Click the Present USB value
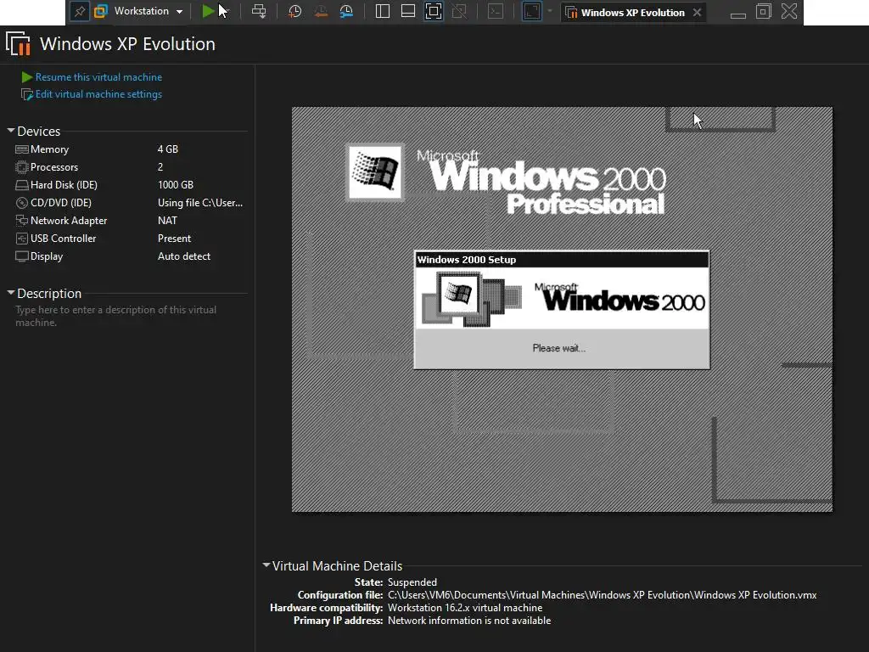 tap(174, 239)
